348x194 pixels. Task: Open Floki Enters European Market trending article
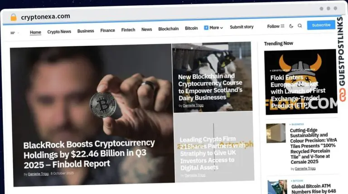click(x=298, y=91)
